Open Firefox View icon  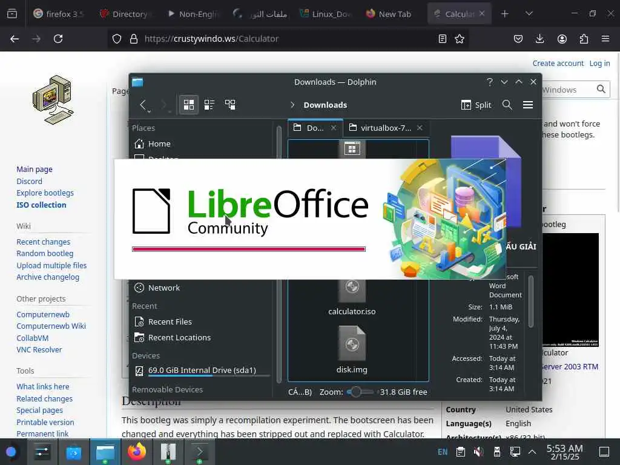pos(12,14)
